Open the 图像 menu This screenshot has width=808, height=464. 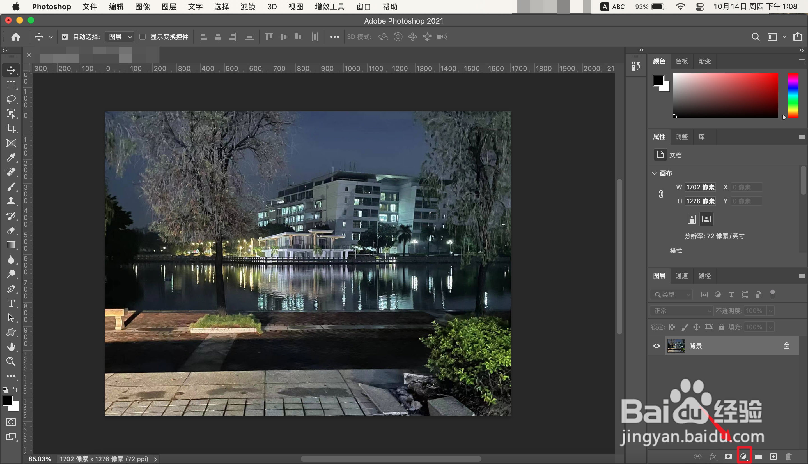(142, 7)
